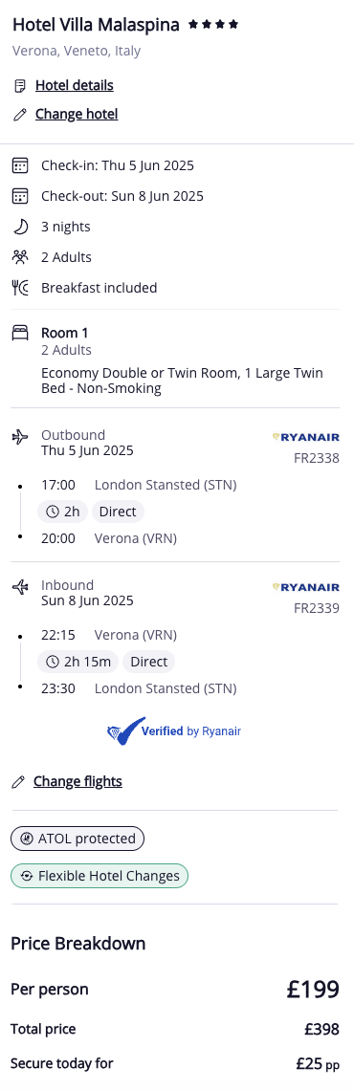The height and width of the screenshot is (1090, 354).
Task: Click the outbound Direct flight chip
Action: click(118, 512)
